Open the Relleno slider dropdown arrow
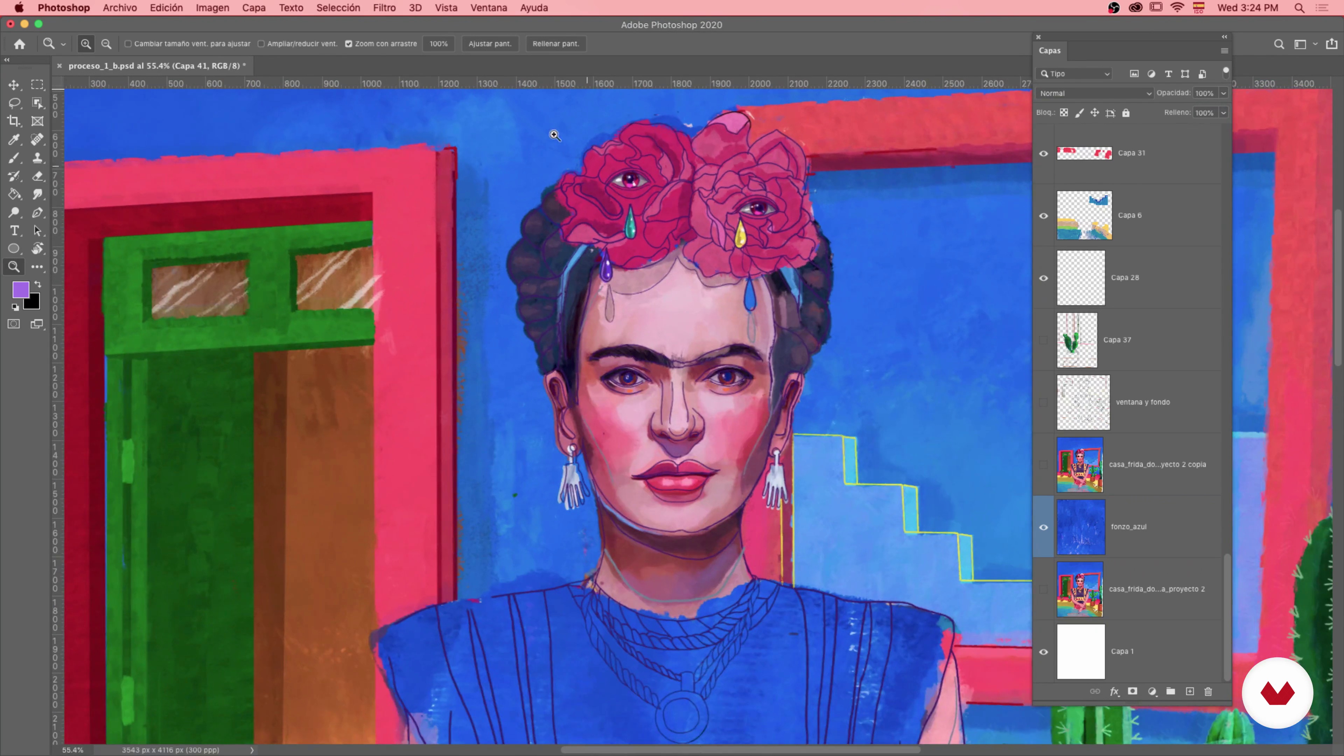 pyautogui.click(x=1223, y=113)
